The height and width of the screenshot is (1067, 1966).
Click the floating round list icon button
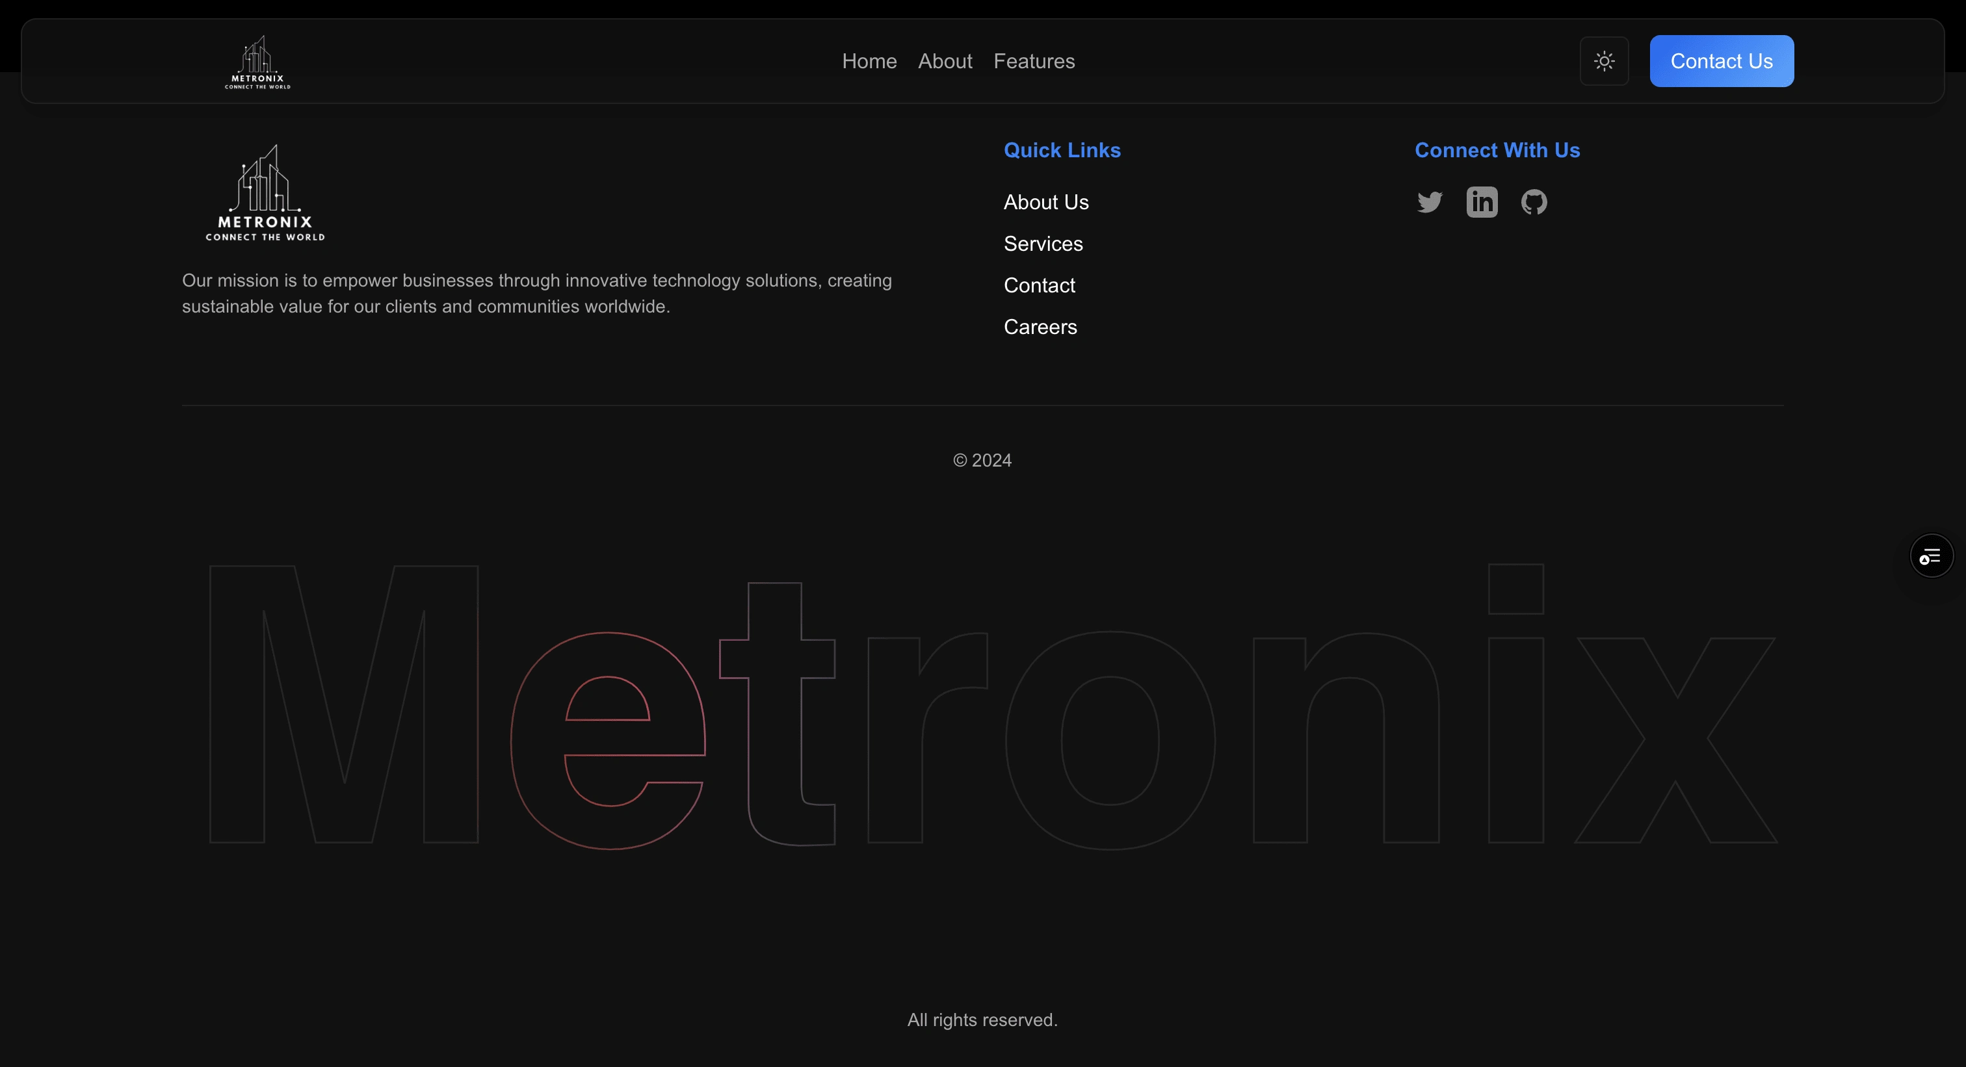pyautogui.click(x=1931, y=556)
